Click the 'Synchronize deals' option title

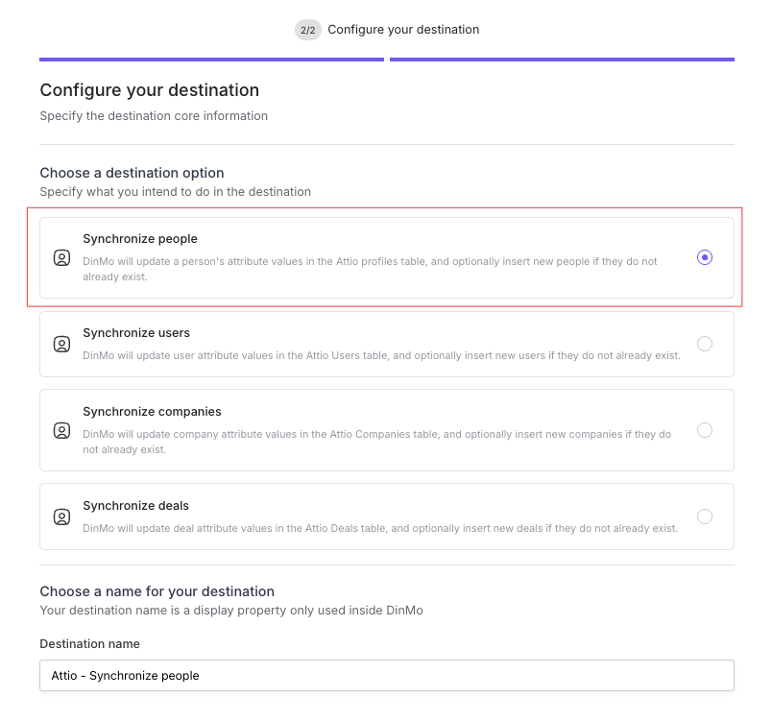click(136, 506)
